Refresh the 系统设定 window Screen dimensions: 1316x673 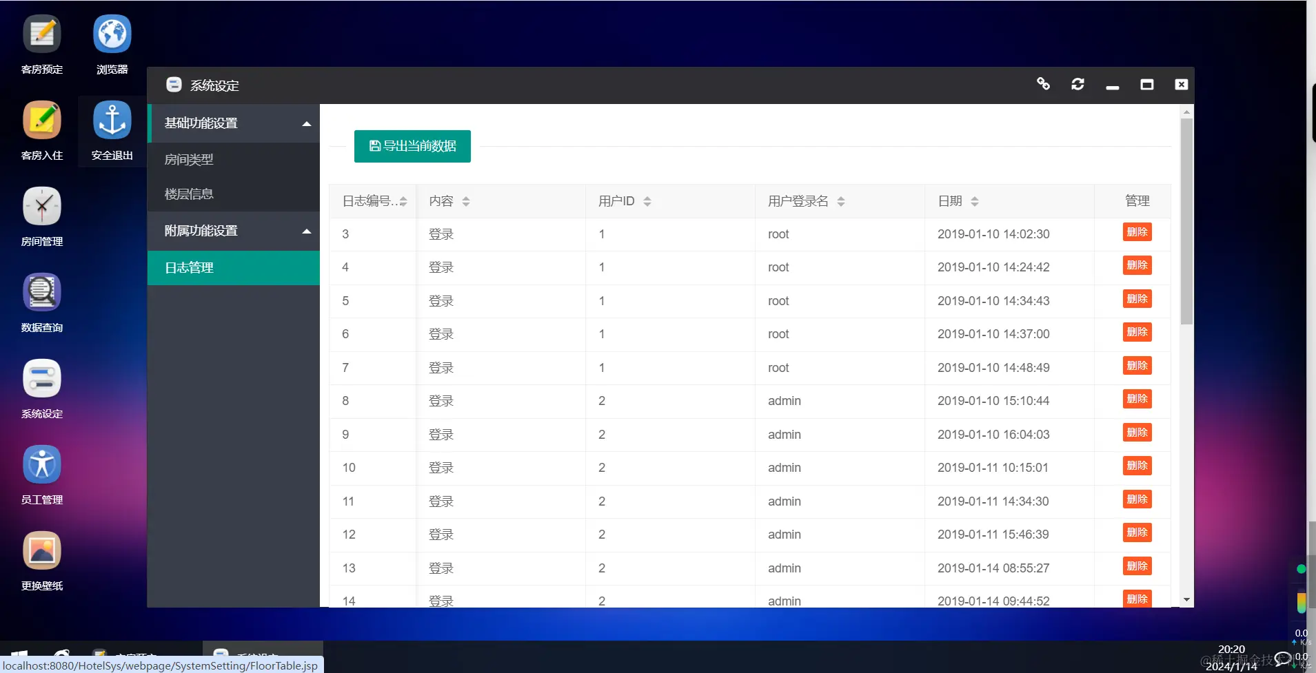pyautogui.click(x=1078, y=84)
